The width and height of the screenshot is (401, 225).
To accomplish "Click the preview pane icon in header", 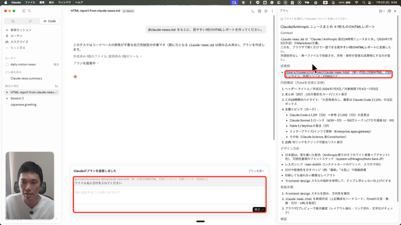I will (x=259, y=11).
